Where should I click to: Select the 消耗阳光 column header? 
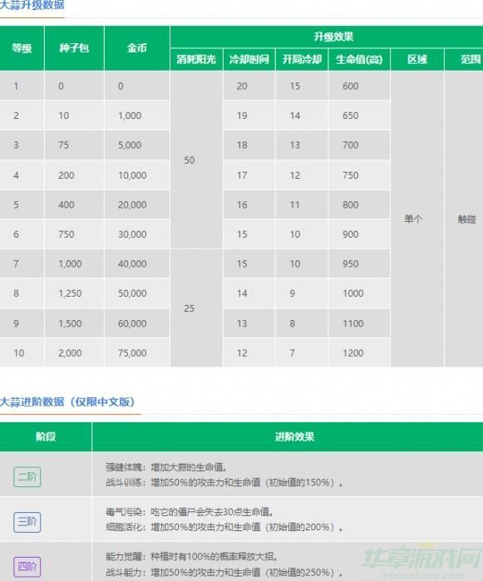click(196, 59)
